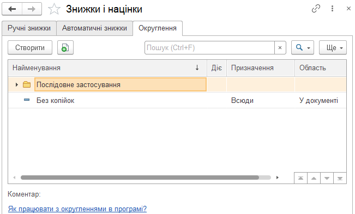355x214 pixels.
Task: Click the left arrow of the horizontal scrollbar
Action: coord(14,178)
